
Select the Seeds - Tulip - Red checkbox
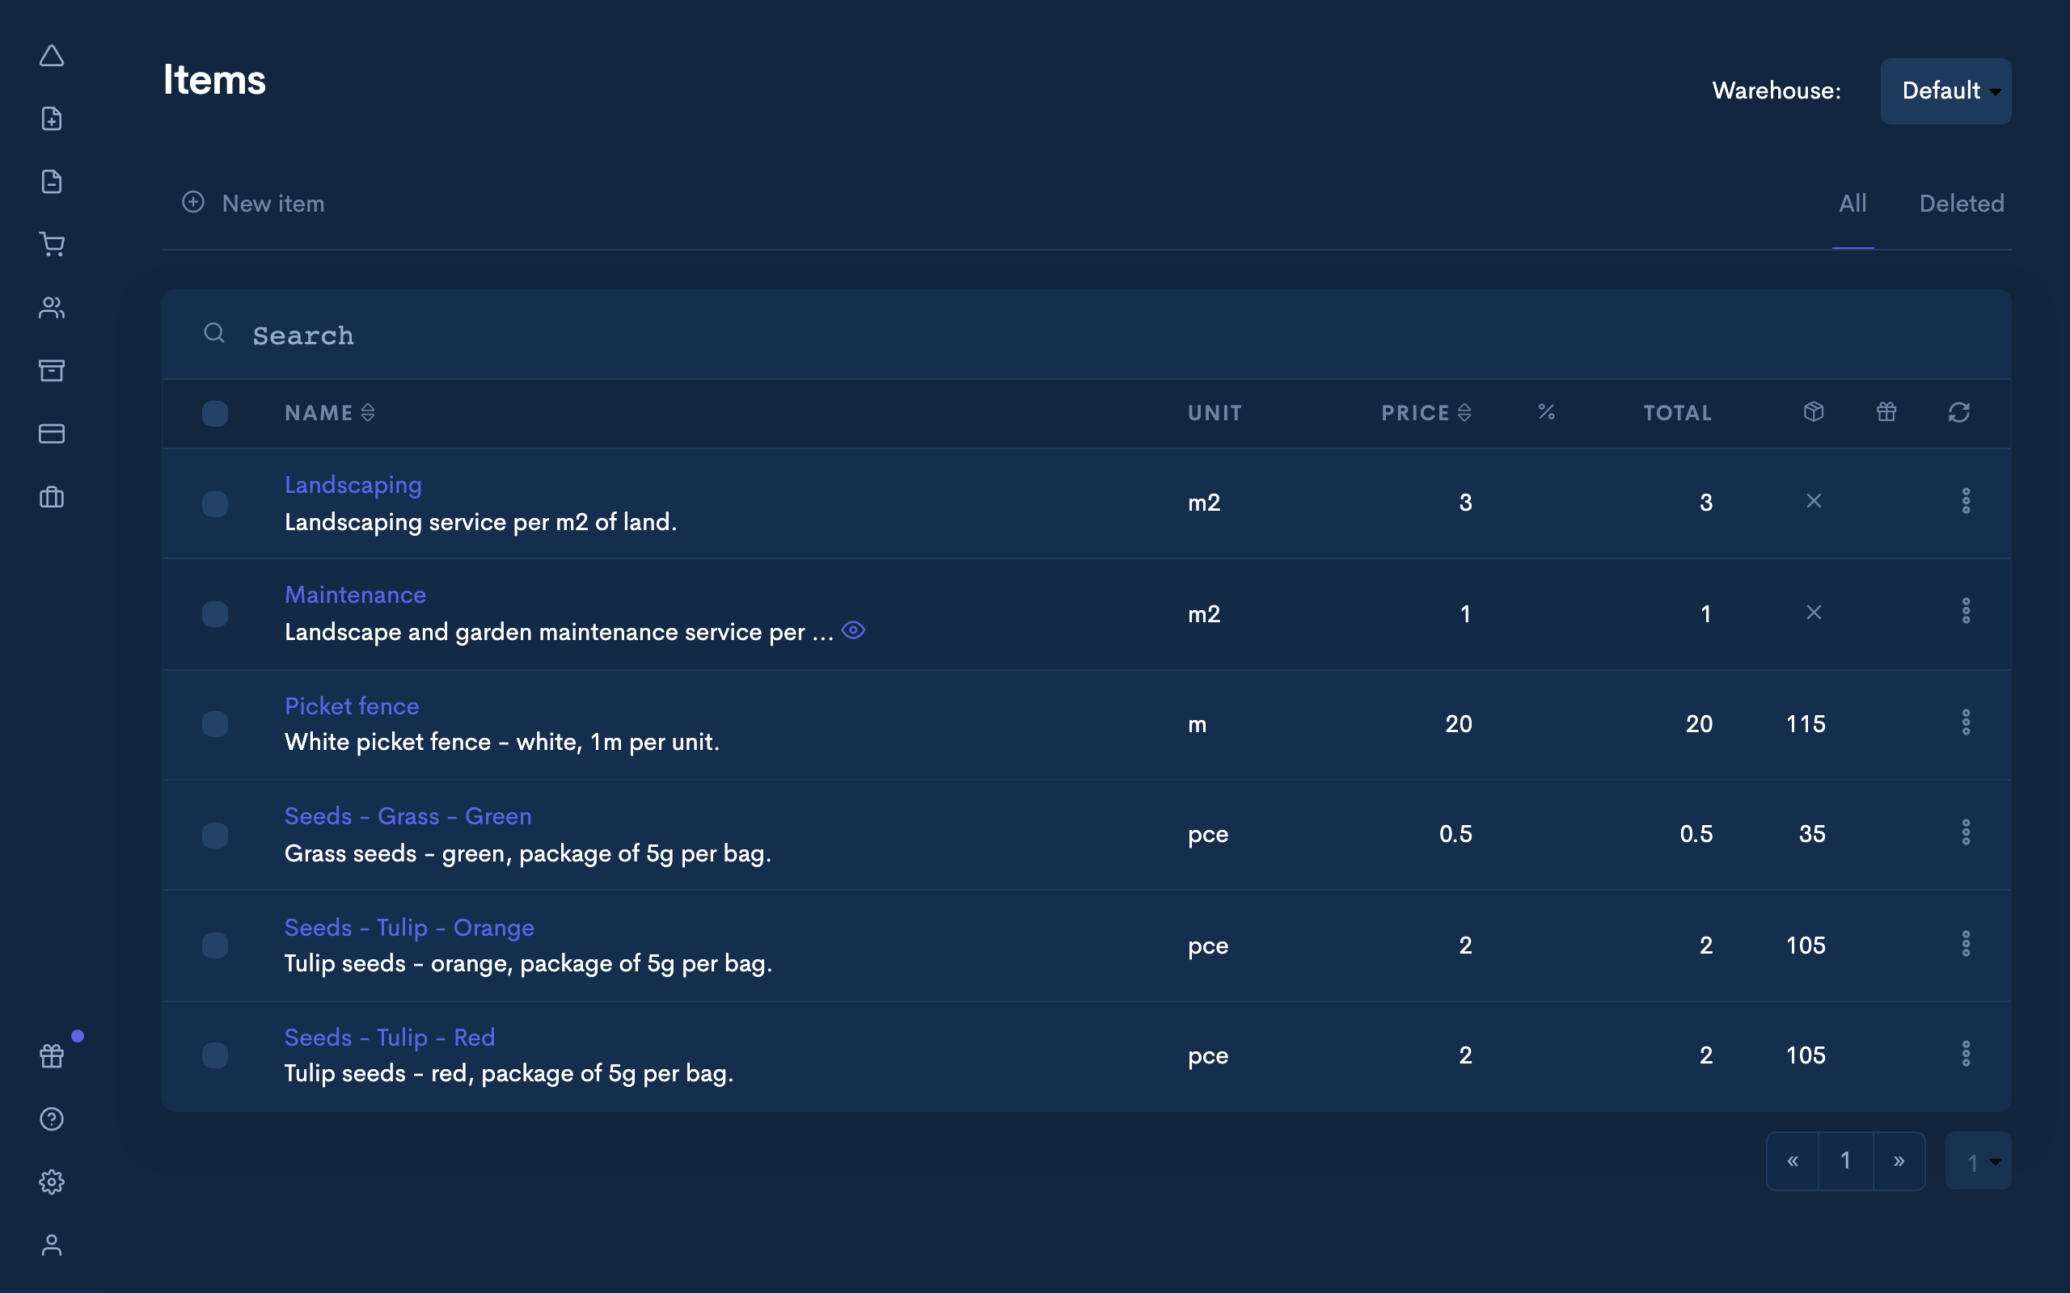(x=215, y=1055)
